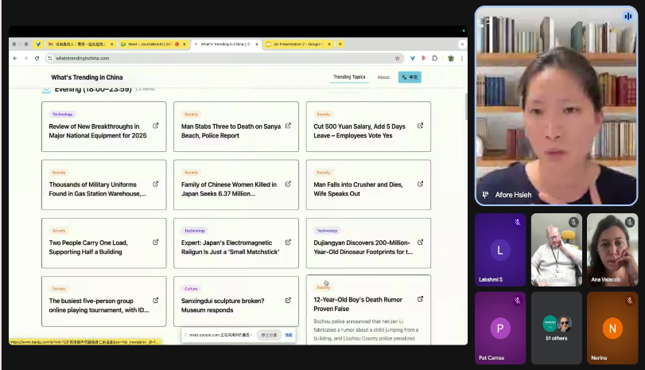The width and height of the screenshot is (645, 370).
Task: Click the browser forward arrow
Action: click(x=26, y=58)
